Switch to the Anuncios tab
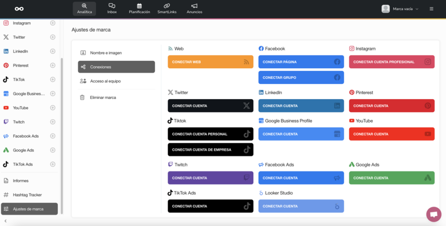 pos(195,9)
